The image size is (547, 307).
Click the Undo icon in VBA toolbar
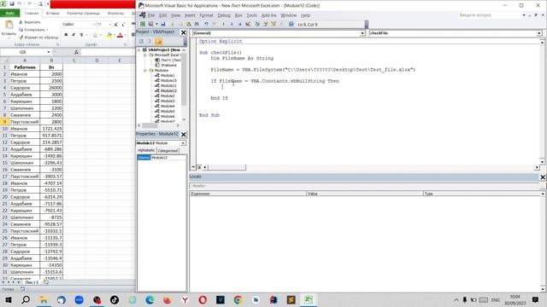coord(206,24)
